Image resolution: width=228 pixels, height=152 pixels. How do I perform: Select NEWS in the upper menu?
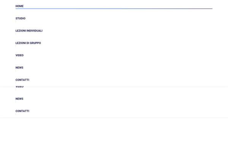pyautogui.click(x=19, y=68)
